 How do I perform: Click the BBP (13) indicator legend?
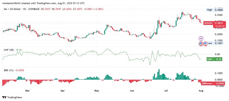[x=9, y=71]
